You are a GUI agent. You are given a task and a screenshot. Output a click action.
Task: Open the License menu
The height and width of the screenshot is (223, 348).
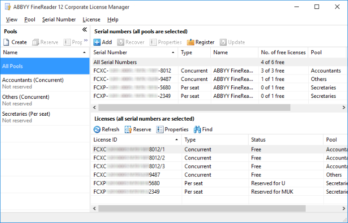coord(91,19)
